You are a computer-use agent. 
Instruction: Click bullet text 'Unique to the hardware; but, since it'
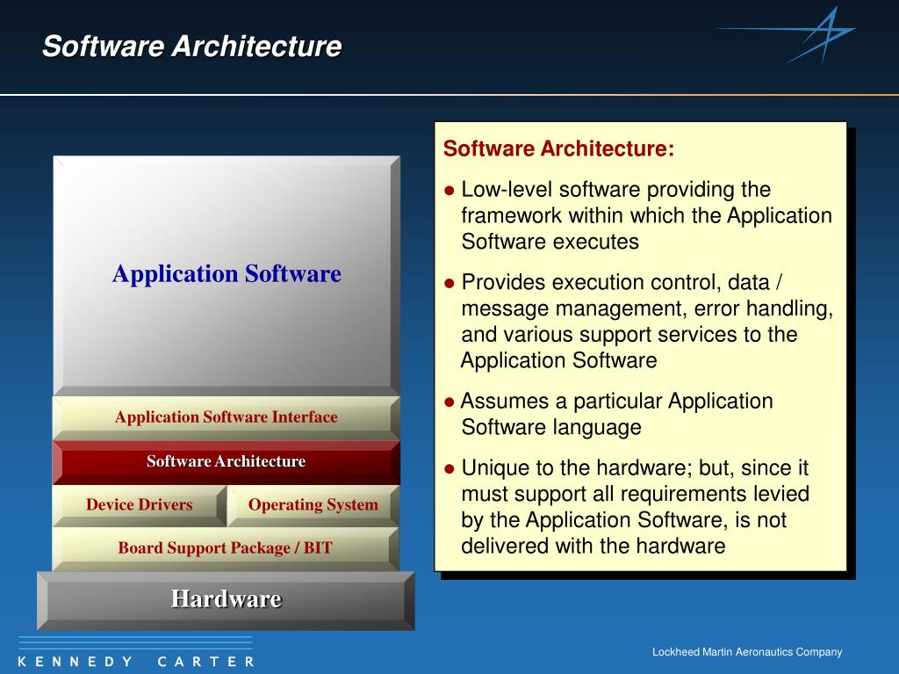point(635,467)
